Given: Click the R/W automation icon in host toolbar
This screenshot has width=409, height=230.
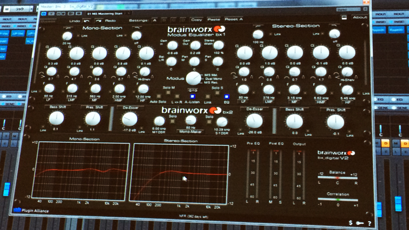Looking at the screenshot, I should [61, 13].
